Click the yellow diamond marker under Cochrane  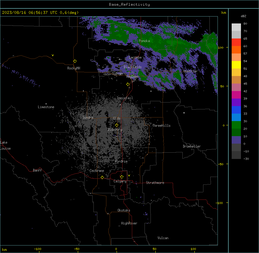102,177
